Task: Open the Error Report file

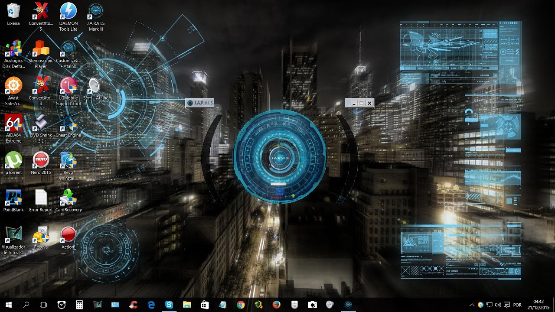Action: [41, 201]
